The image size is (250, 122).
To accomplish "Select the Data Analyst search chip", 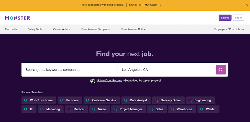I will tap(136, 100).
